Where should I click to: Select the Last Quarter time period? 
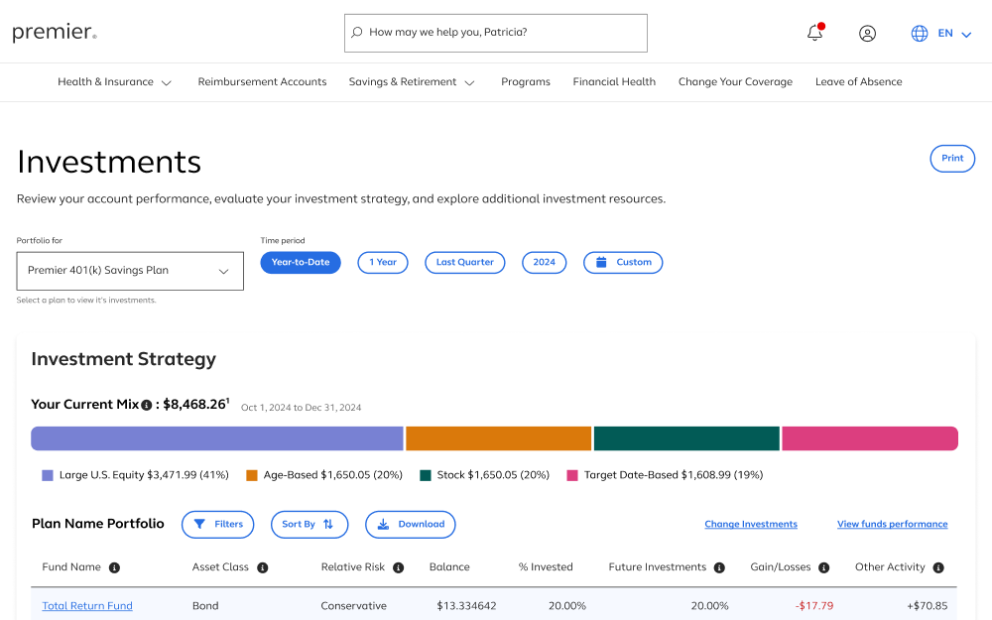pyautogui.click(x=465, y=262)
